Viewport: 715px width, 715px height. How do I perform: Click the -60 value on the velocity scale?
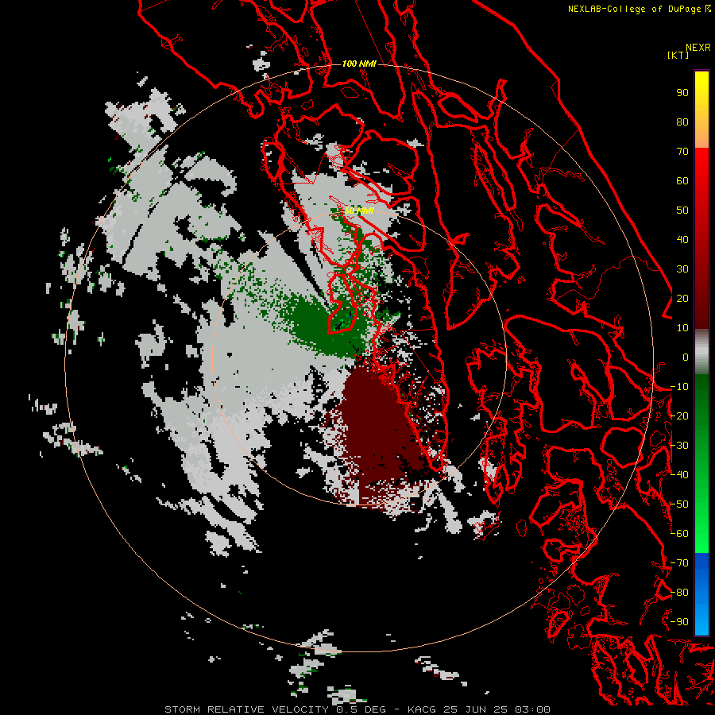tap(679, 534)
